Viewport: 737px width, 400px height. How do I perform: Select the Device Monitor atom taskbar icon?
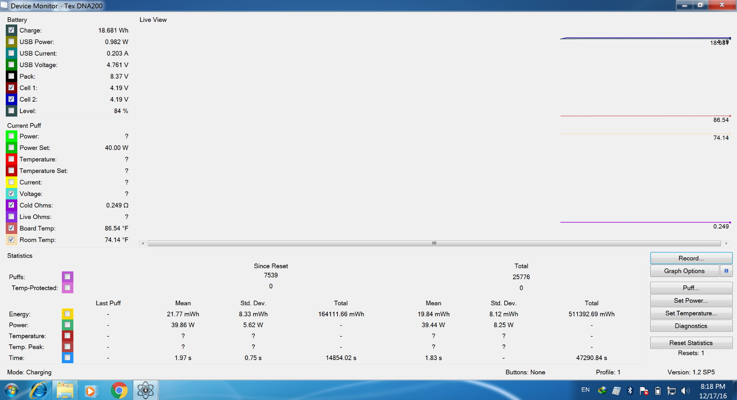click(x=145, y=390)
